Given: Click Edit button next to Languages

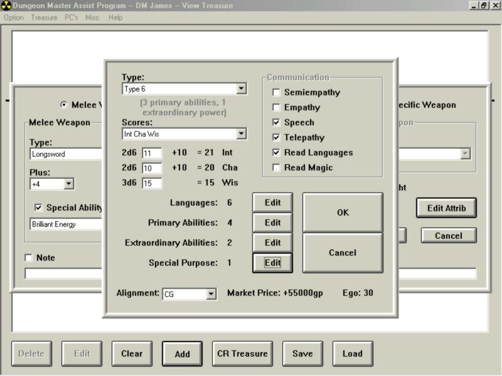Looking at the screenshot, I should 272,203.
